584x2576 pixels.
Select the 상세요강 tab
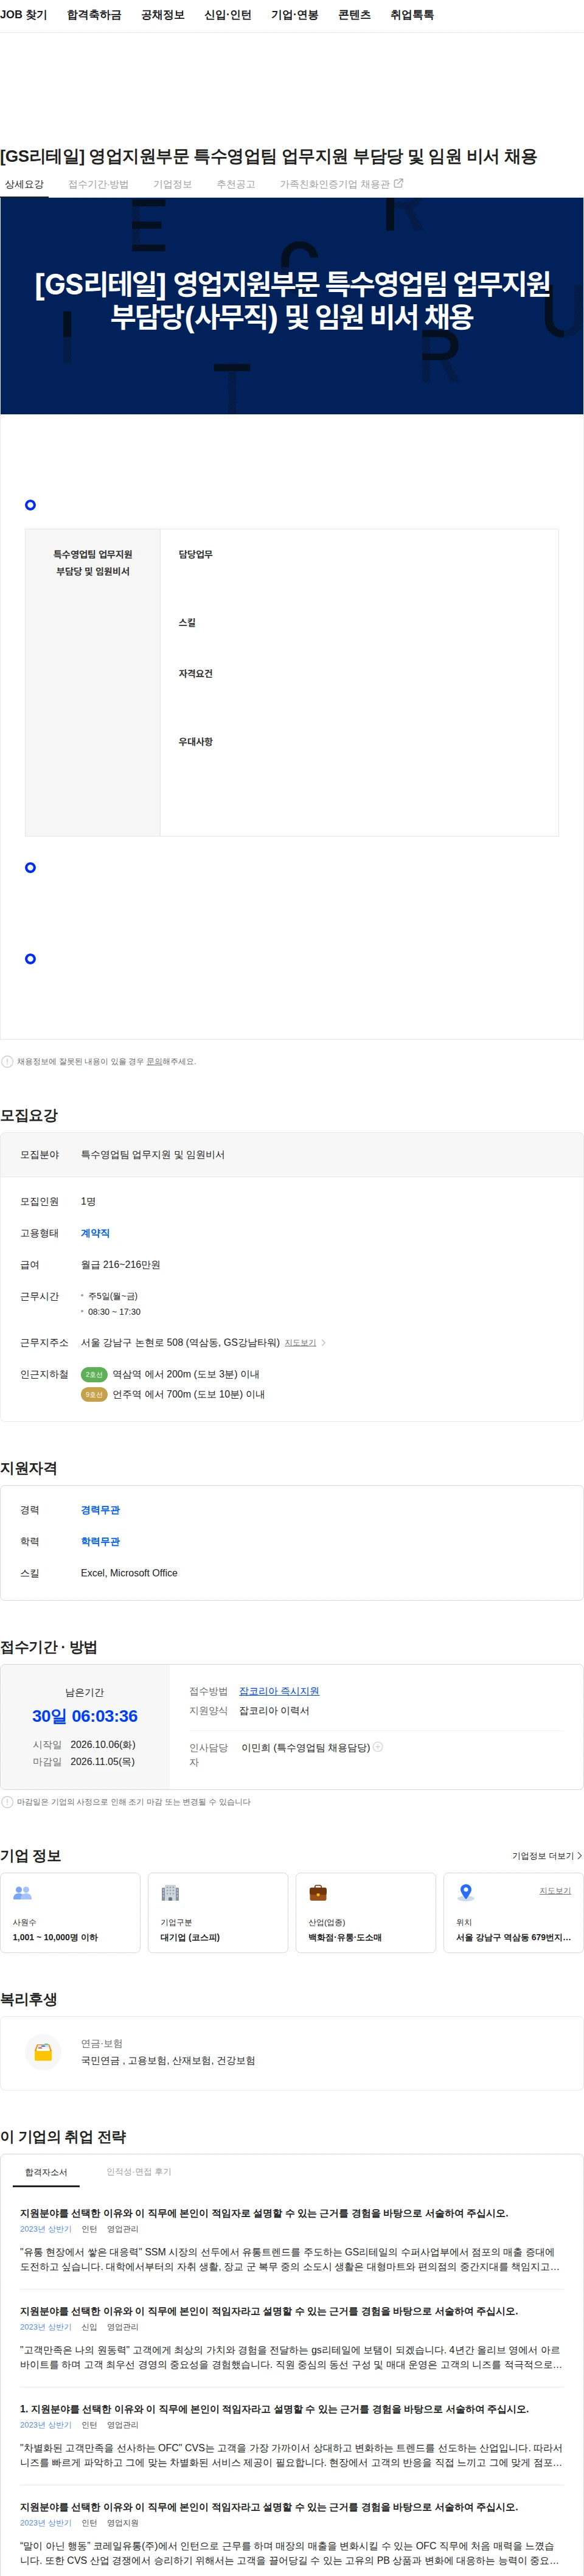point(24,184)
